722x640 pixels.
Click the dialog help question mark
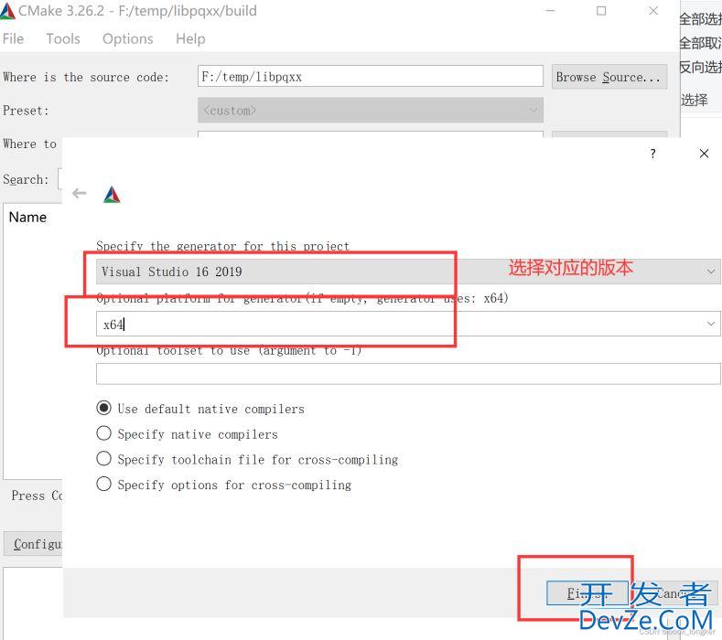click(x=652, y=154)
